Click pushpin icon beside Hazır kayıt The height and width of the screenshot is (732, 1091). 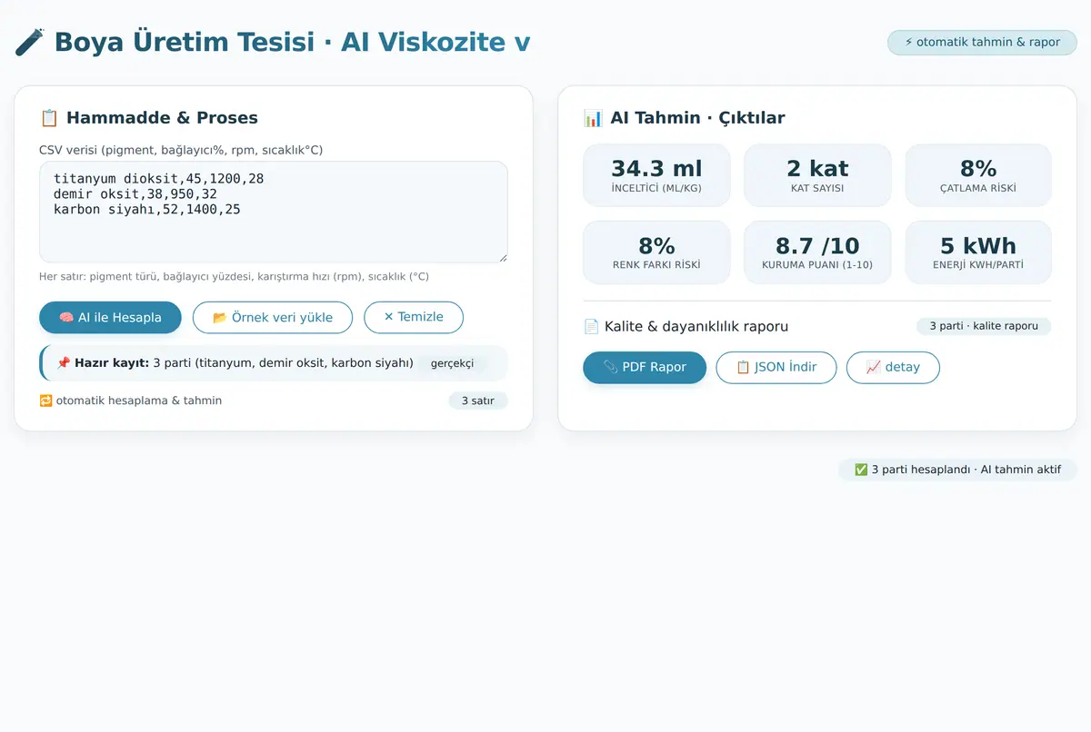click(64, 363)
